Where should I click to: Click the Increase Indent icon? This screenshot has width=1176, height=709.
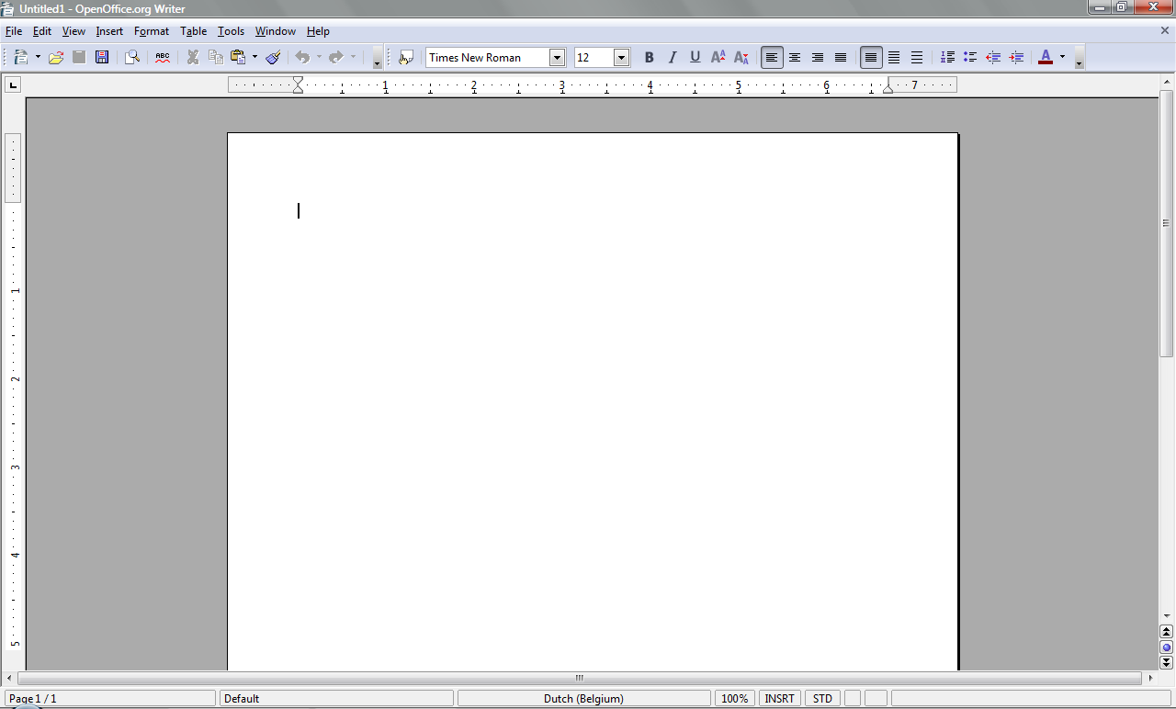coord(1016,58)
